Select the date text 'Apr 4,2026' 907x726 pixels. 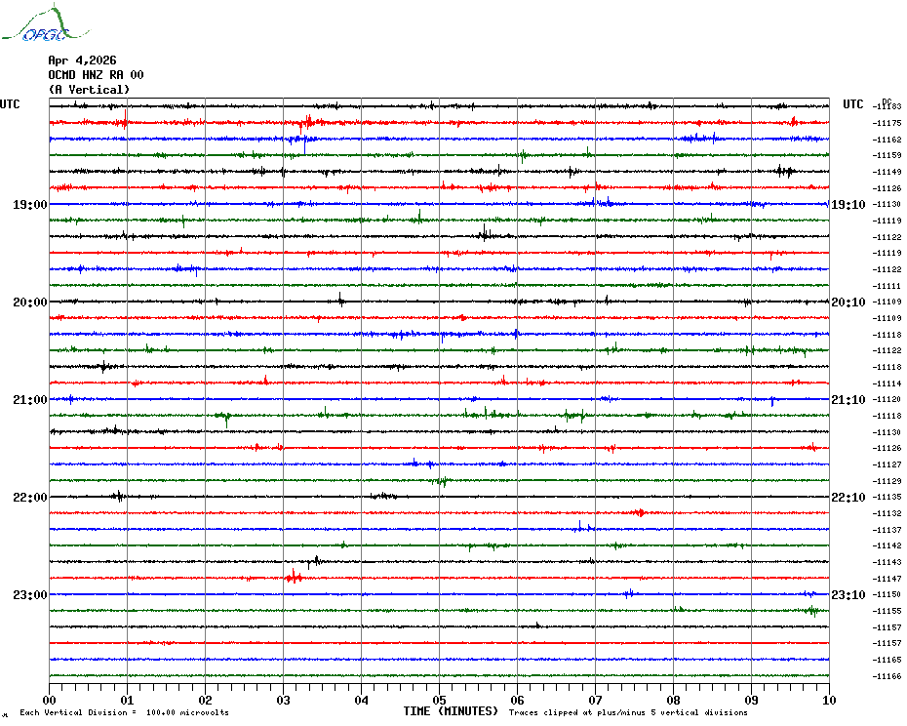pyautogui.click(x=82, y=60)
